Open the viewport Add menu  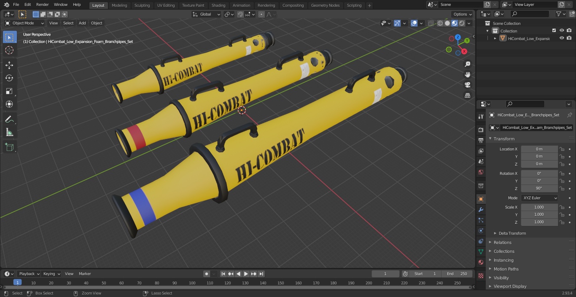coord(82,23)
